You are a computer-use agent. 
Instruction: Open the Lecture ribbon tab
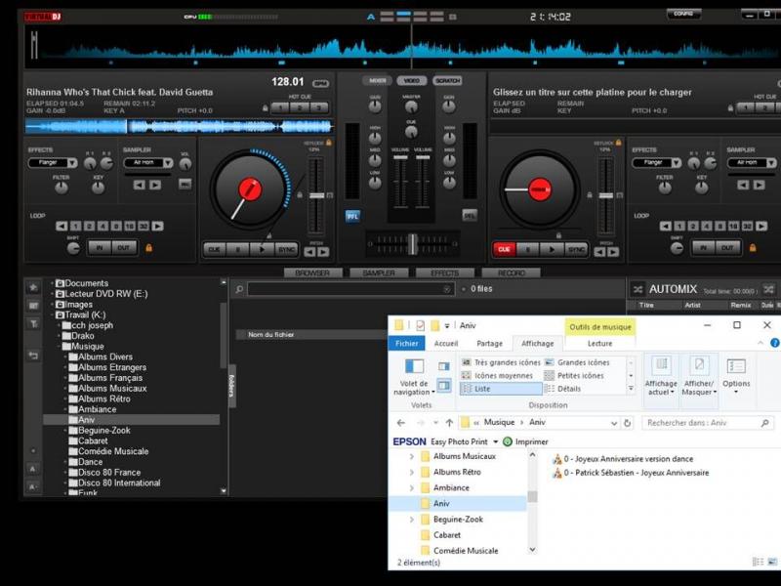point(599,344)
